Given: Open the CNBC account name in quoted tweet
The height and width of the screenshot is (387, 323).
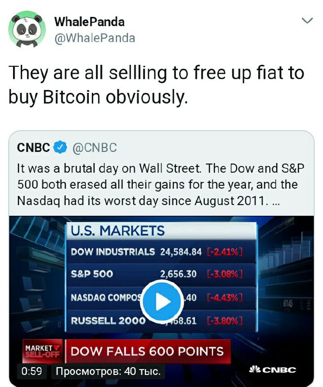Looking at the screenshot, I should pos(33,148).
